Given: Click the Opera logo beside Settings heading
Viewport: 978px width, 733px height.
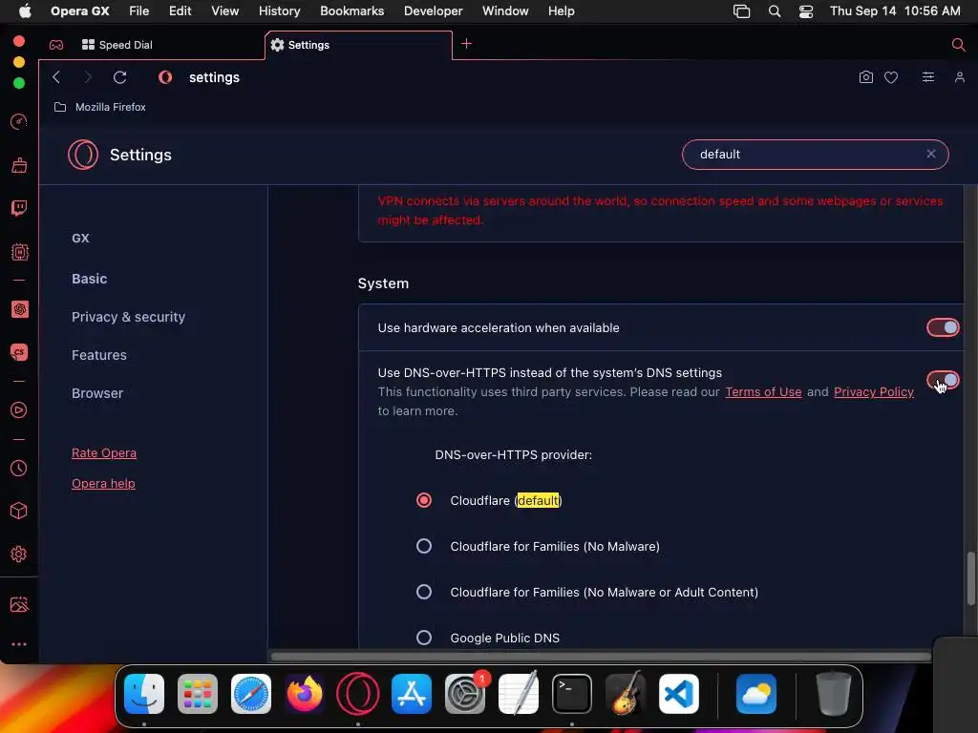Looking at the screenshot, I should 83,155.
